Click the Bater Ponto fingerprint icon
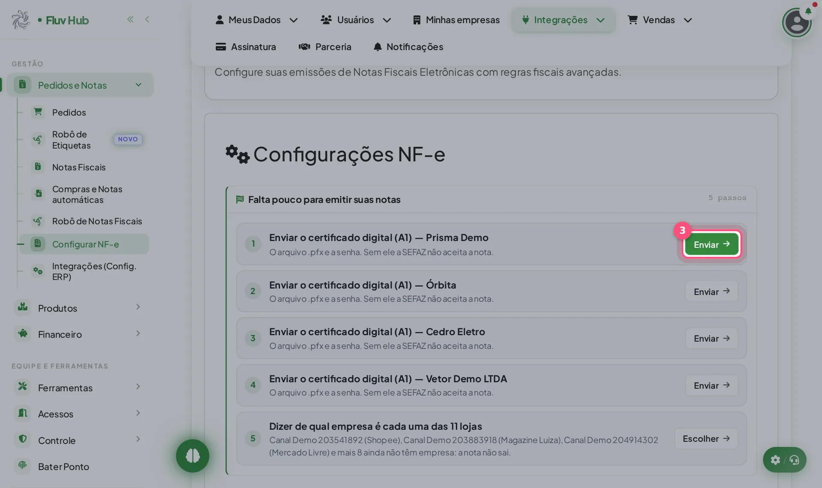Screen dimensions: 822x488 [23, 466]
